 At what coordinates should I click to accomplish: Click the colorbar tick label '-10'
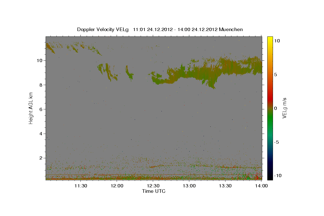277,175
